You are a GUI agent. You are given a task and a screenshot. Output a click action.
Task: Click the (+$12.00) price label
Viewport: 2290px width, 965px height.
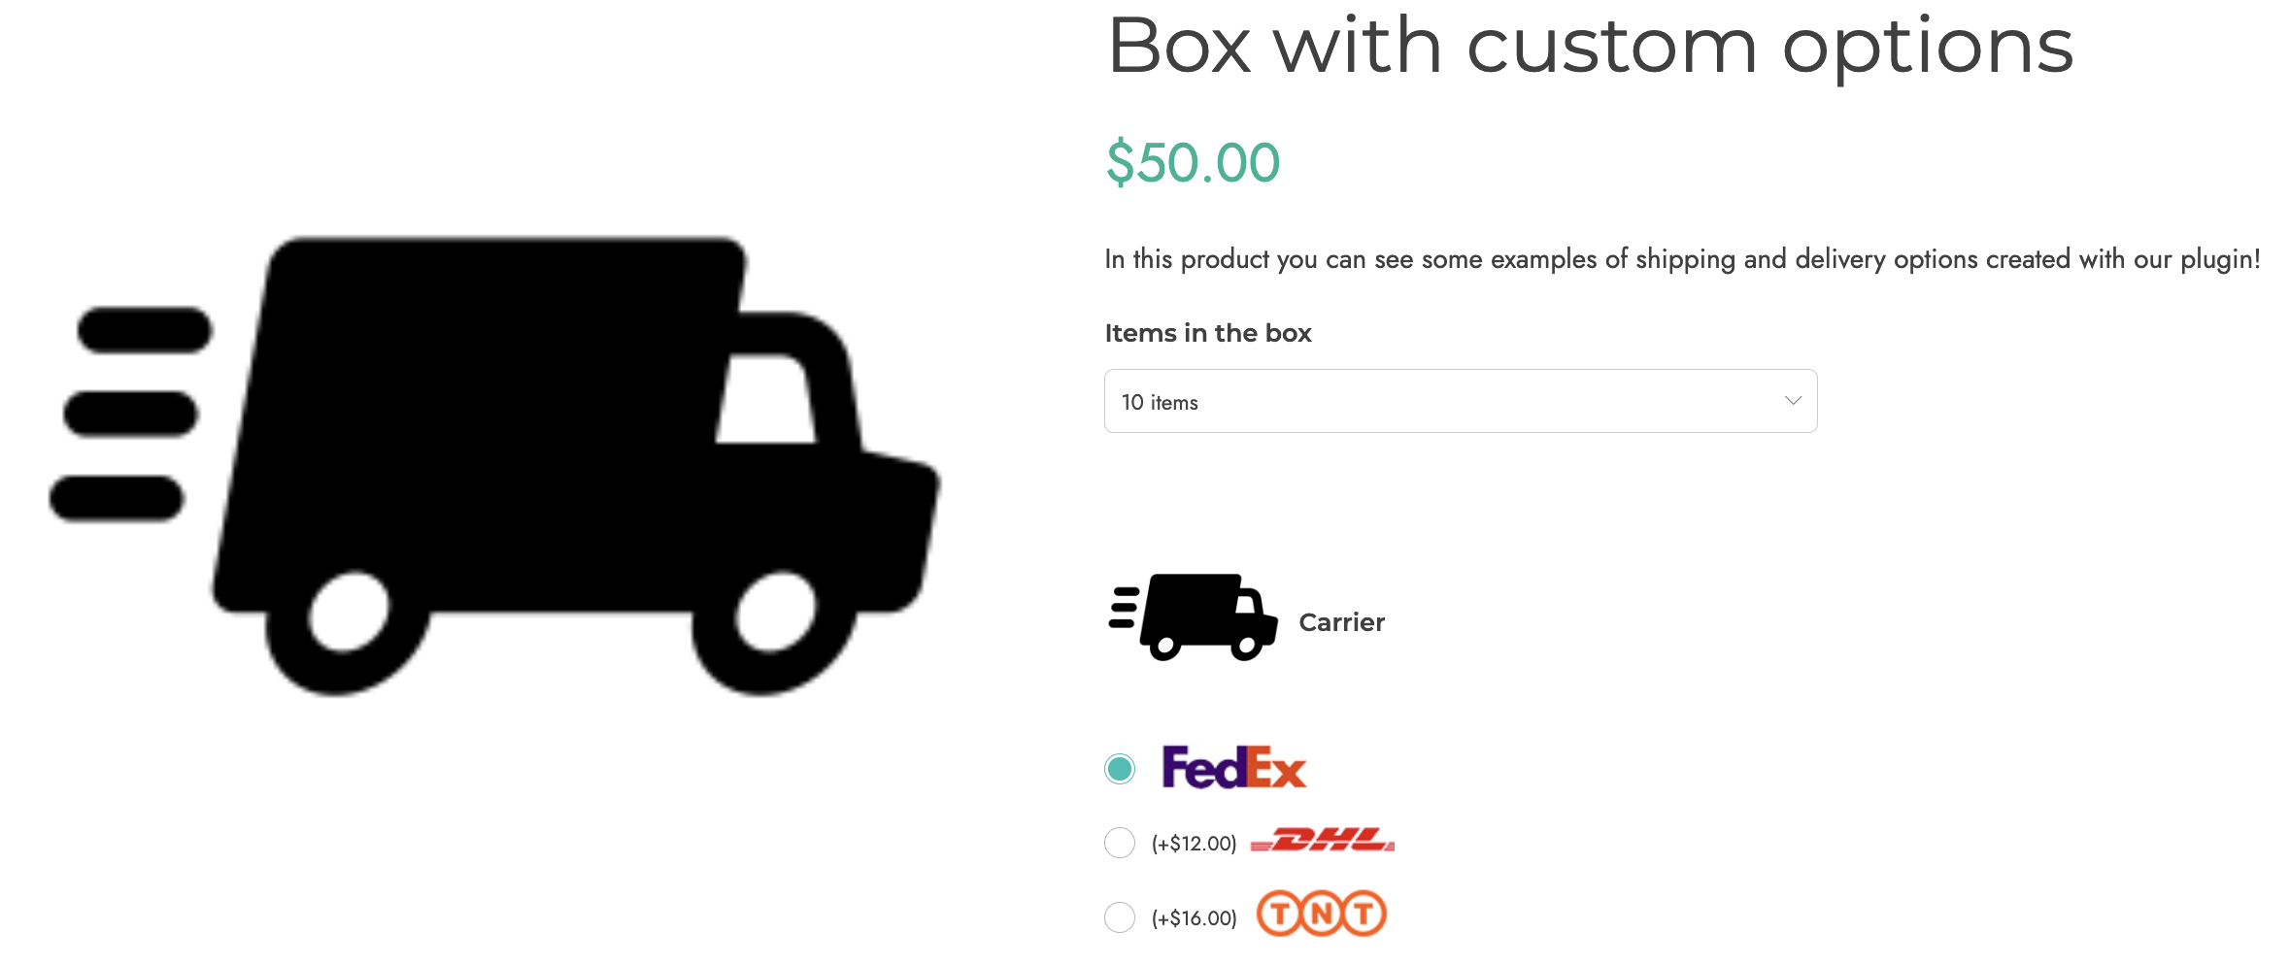tap(1194, 844)
